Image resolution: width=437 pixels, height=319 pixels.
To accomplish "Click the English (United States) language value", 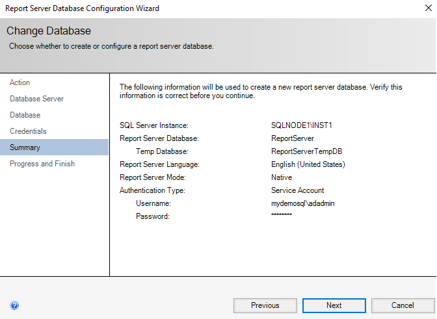I will tap(308, 164).
